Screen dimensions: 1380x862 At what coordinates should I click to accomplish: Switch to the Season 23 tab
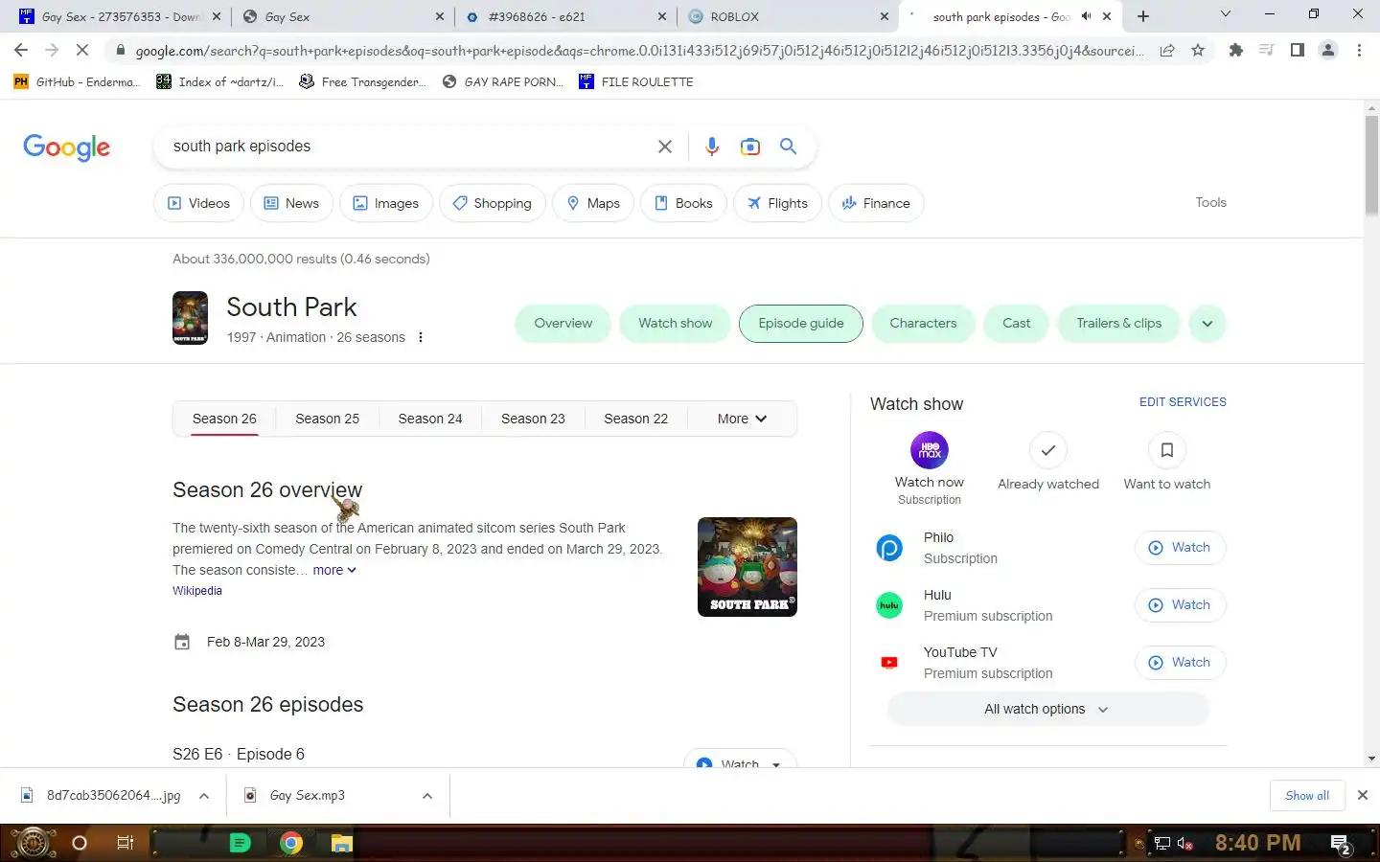click(x=533, y=419)
